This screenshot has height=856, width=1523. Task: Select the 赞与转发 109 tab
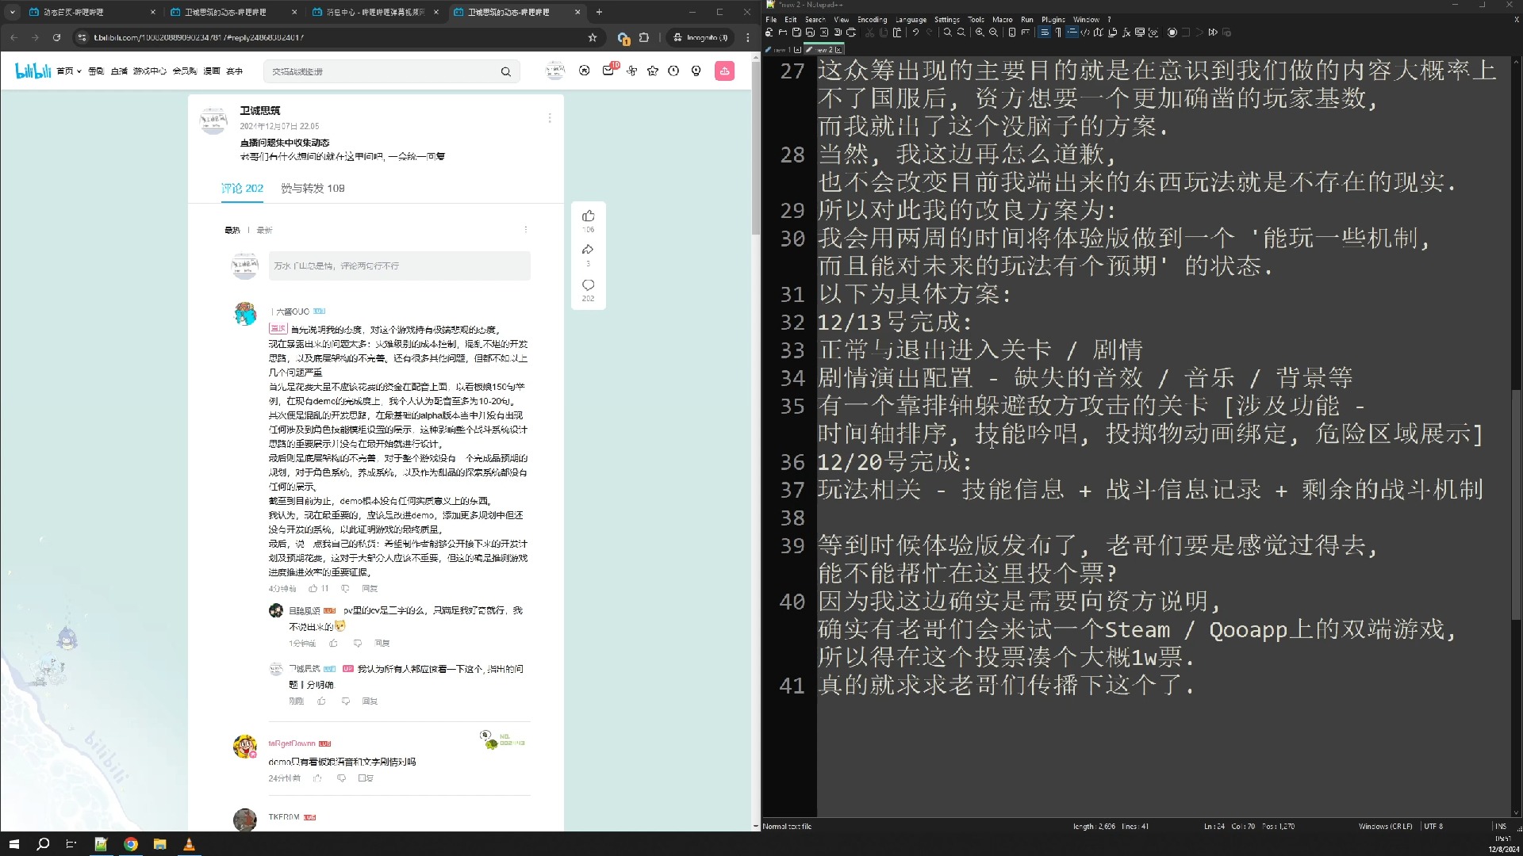click(313, 188)
